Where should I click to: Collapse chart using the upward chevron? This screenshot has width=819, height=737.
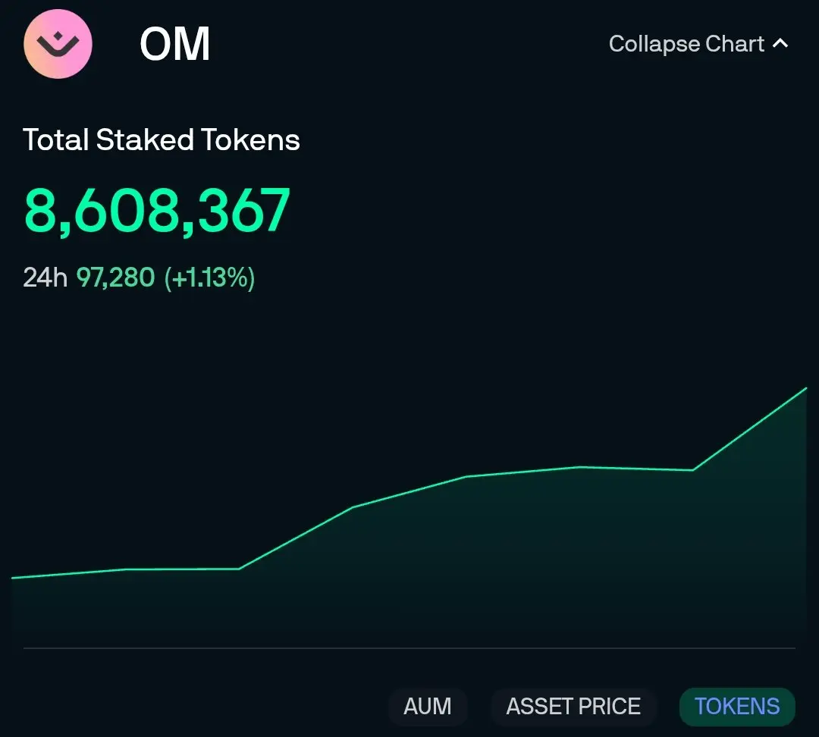pos(780,43)
